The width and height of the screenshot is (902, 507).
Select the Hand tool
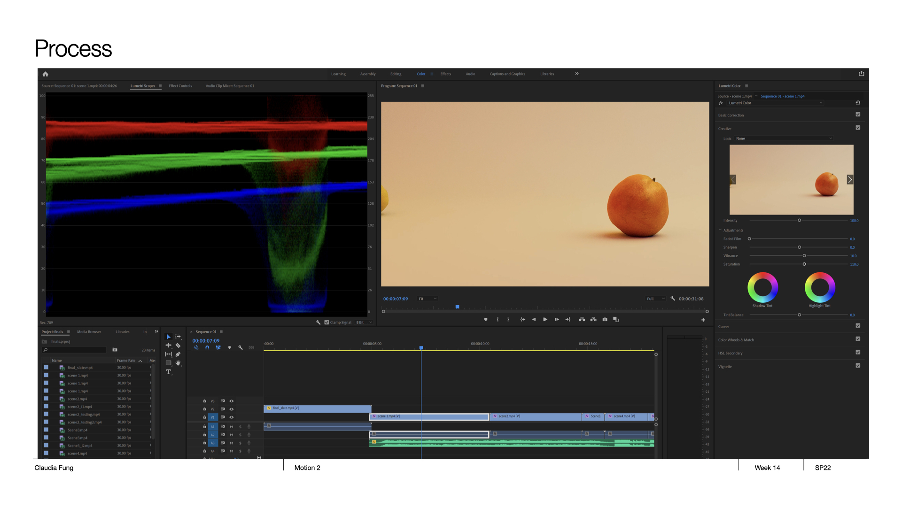178,363
